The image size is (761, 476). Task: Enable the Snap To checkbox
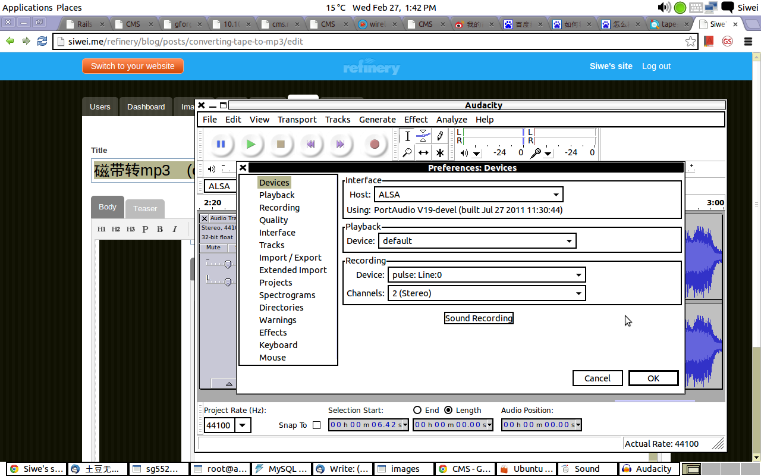(316, 425)
